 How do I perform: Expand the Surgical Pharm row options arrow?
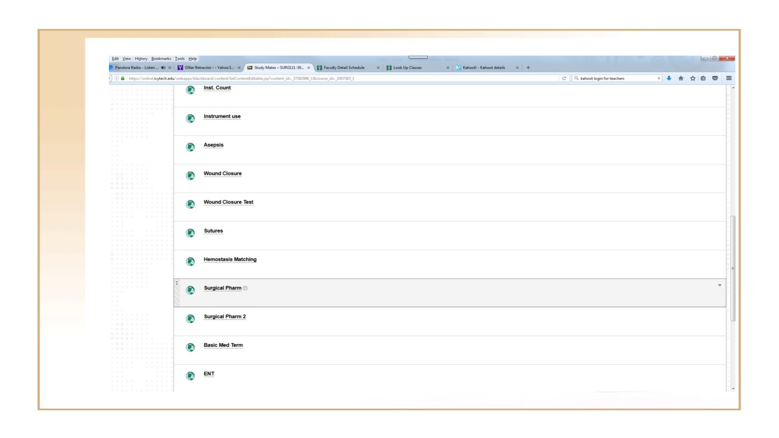(720, 286)
